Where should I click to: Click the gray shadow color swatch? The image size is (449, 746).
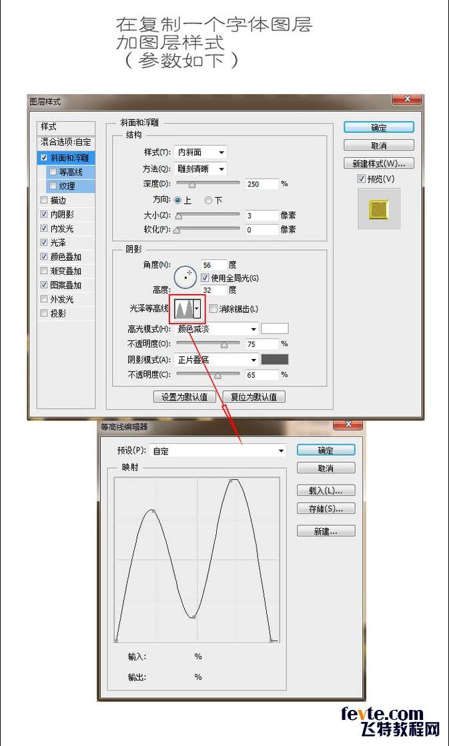[x=276, y=360]
